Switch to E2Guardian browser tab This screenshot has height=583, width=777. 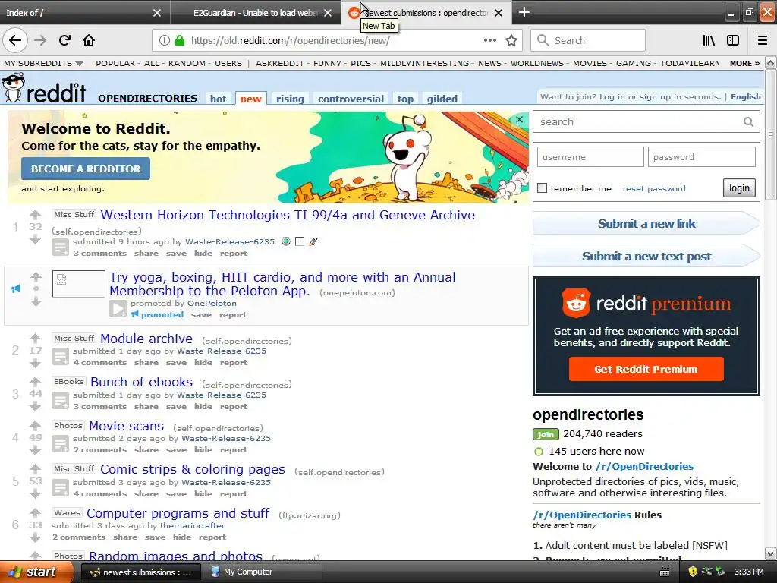click(255, 13)
